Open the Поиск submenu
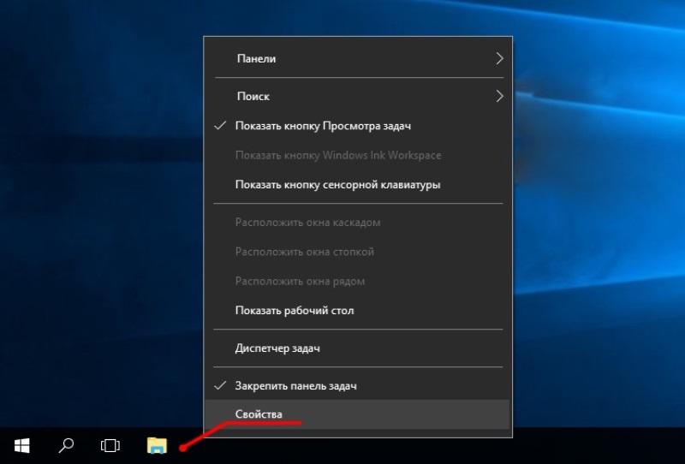The image size is (685, 464). tap(358, 96)
